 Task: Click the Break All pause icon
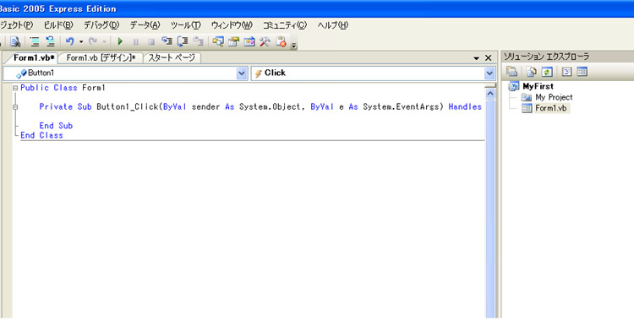(x=136, y=41)
